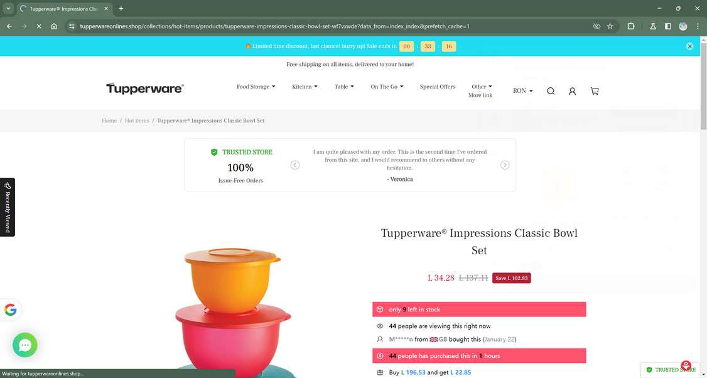Stop page loading with the X icon
Viewport: 707px width, 378px height.
39,26
